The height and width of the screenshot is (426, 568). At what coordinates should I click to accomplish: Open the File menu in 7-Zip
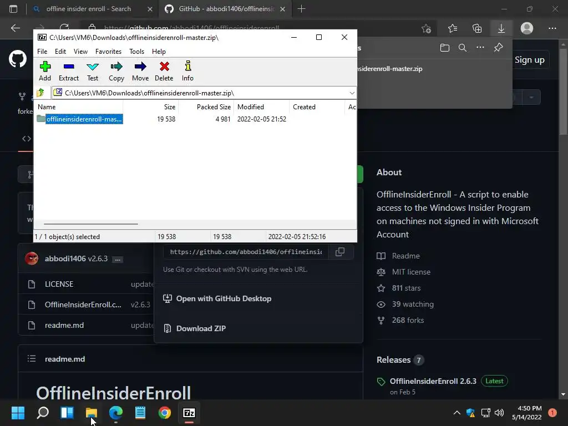point(42,52)
